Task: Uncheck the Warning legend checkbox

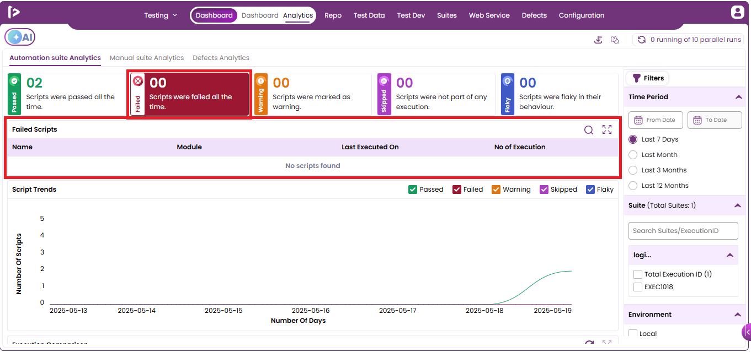Action: (x=496, y=189)
